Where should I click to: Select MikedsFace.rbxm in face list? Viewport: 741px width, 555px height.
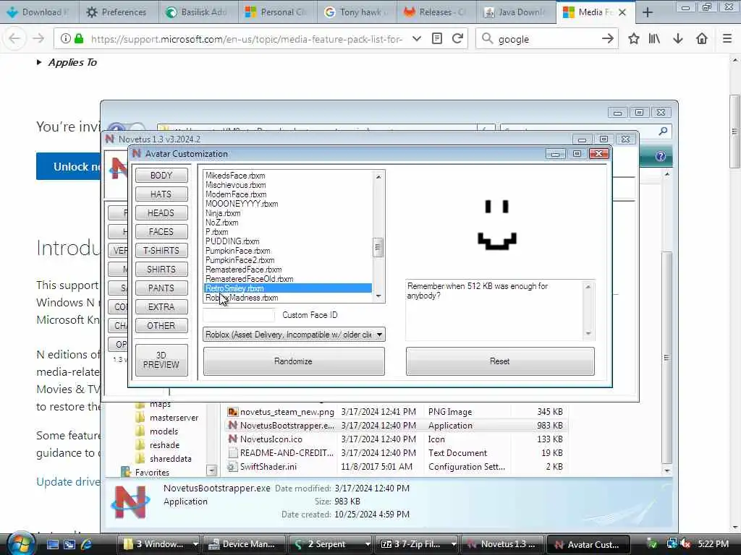pos(235,176)
